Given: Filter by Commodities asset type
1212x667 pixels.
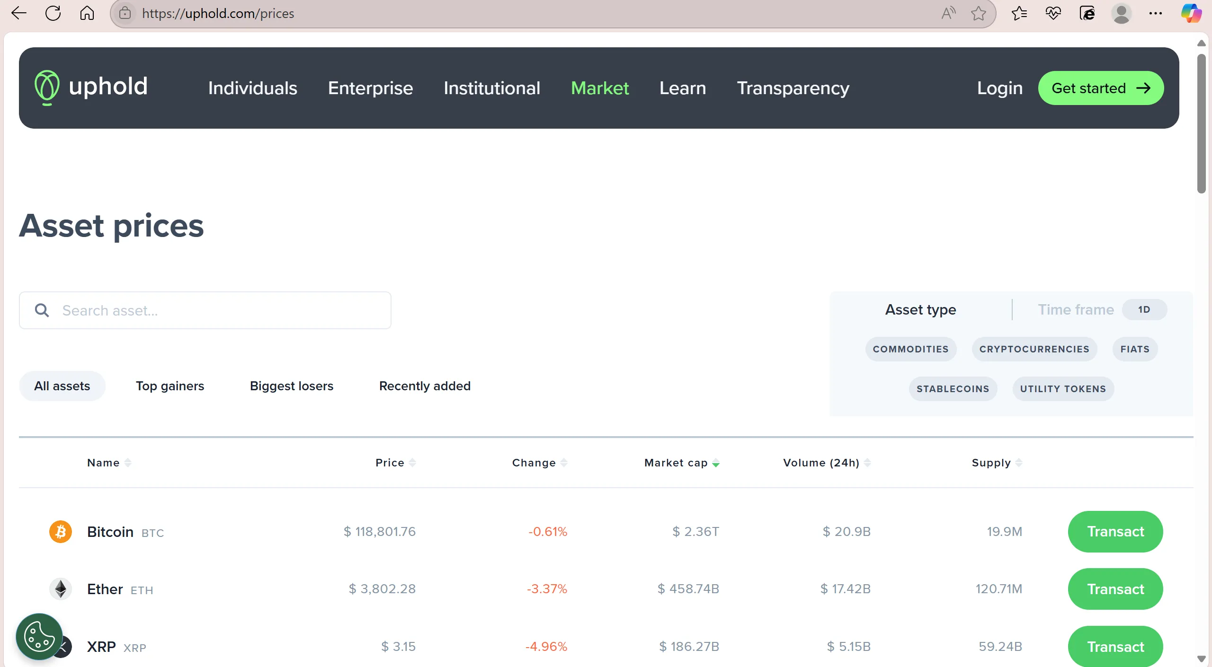Looking at the screenshot, I should (x=911, y=349).
